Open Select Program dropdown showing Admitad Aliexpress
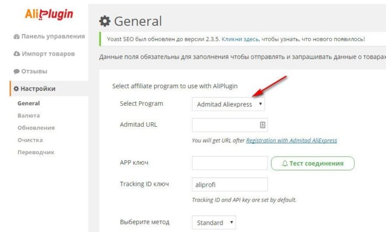This screenshot has height=232, width=386. click(228, 104)
